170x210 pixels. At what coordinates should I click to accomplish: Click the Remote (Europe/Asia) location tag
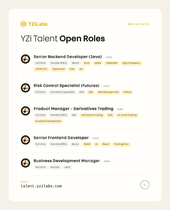(x=62, y=92)
